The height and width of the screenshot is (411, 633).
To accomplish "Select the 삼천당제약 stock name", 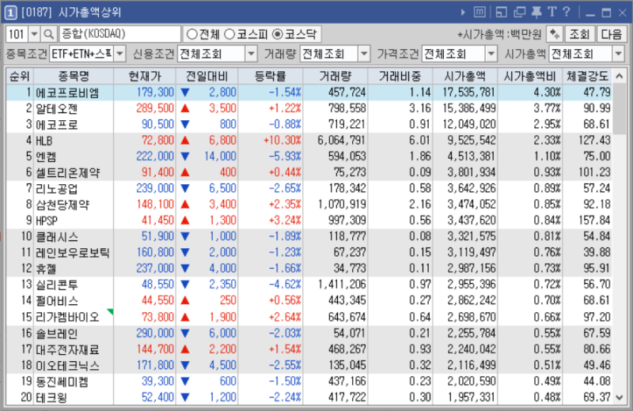I will [63, 205].
